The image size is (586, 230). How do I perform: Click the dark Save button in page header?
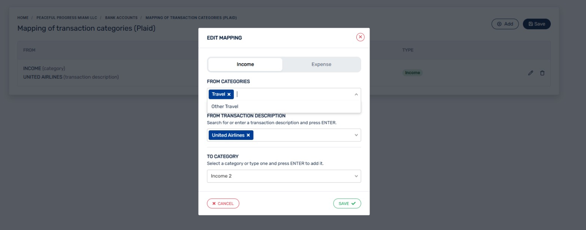(537, 24)
